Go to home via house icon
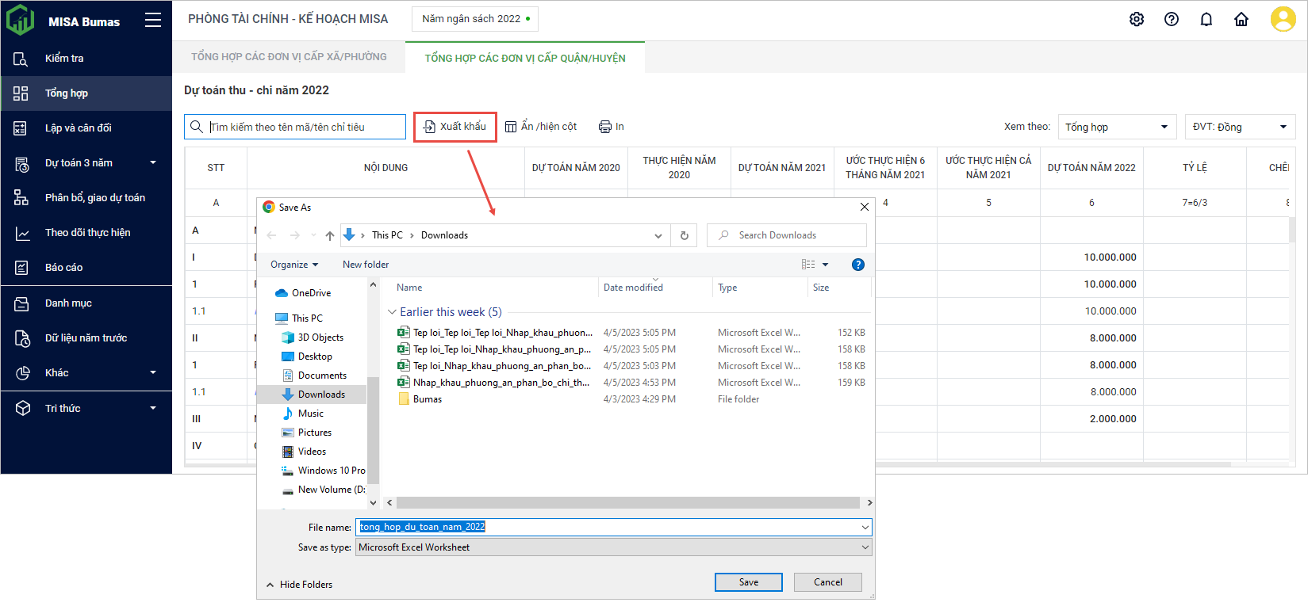 click(1241, 20)
